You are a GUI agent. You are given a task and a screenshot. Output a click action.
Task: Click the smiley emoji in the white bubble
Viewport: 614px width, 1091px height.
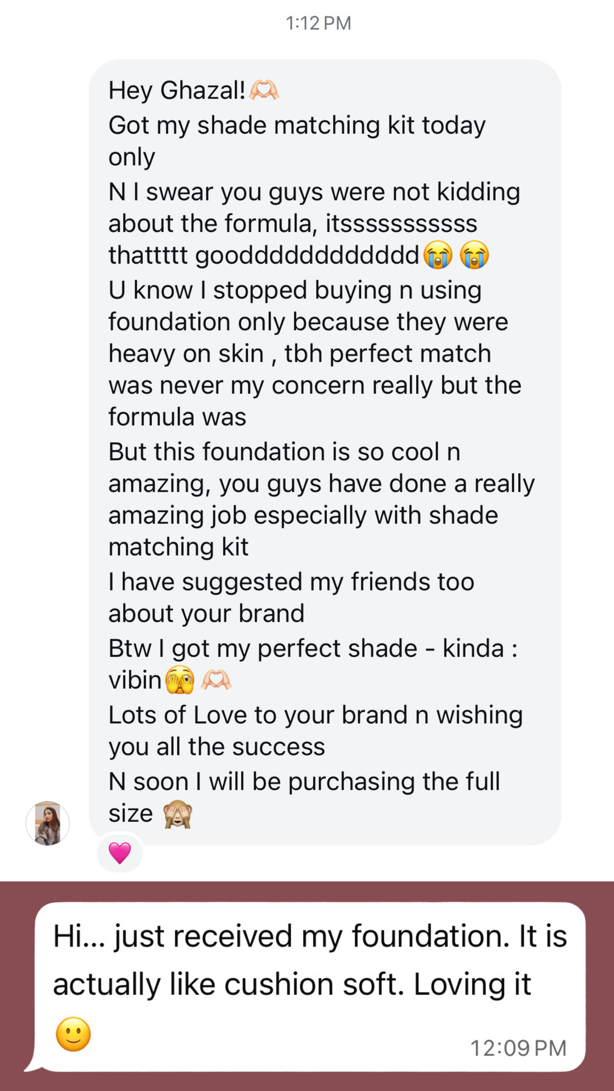tap(73, 1034)
